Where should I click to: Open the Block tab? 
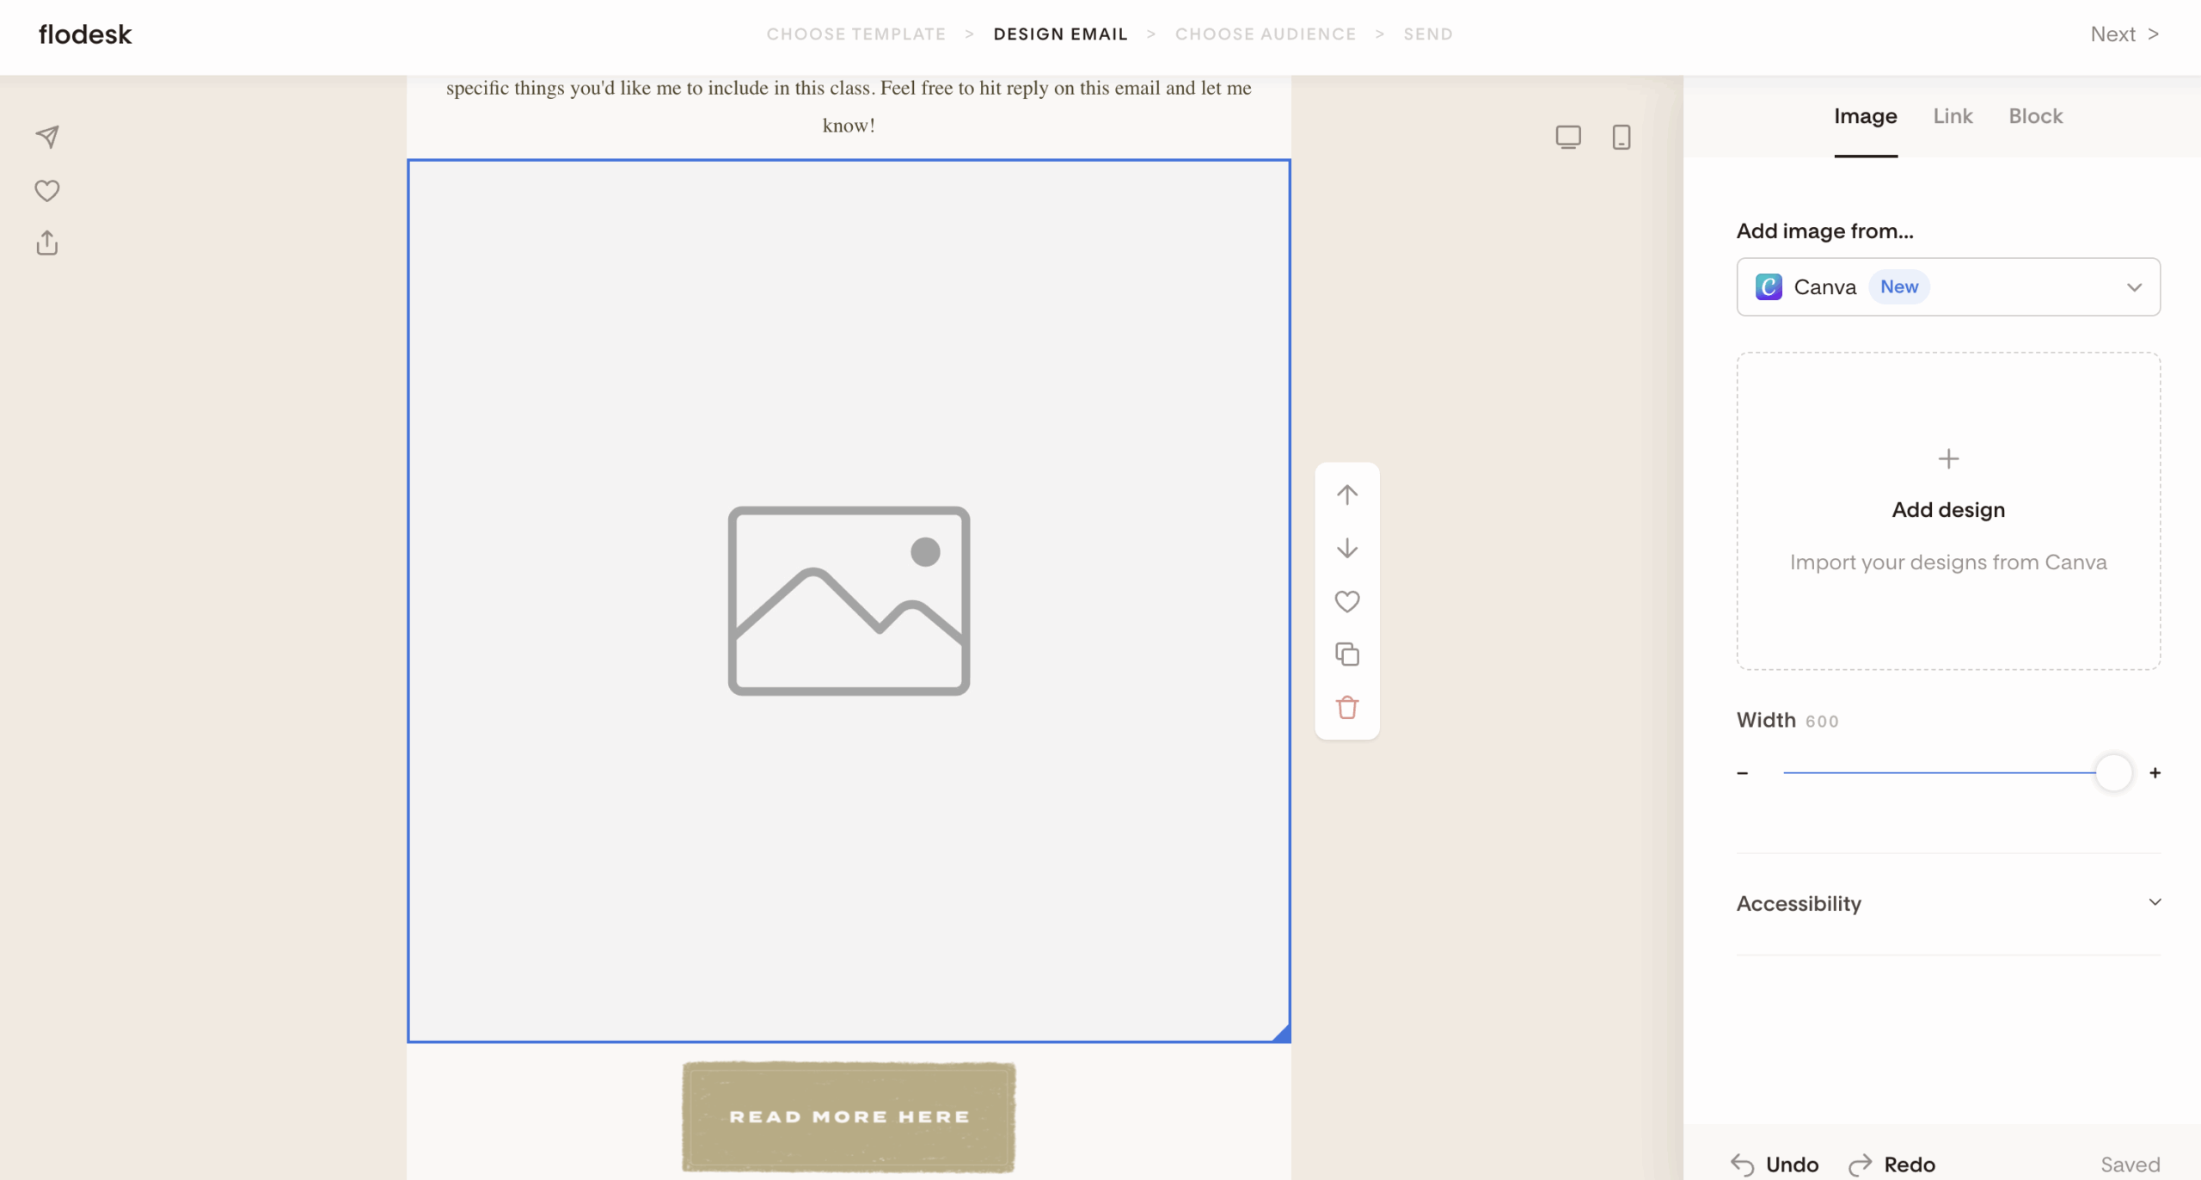(x=2035, y=116)
